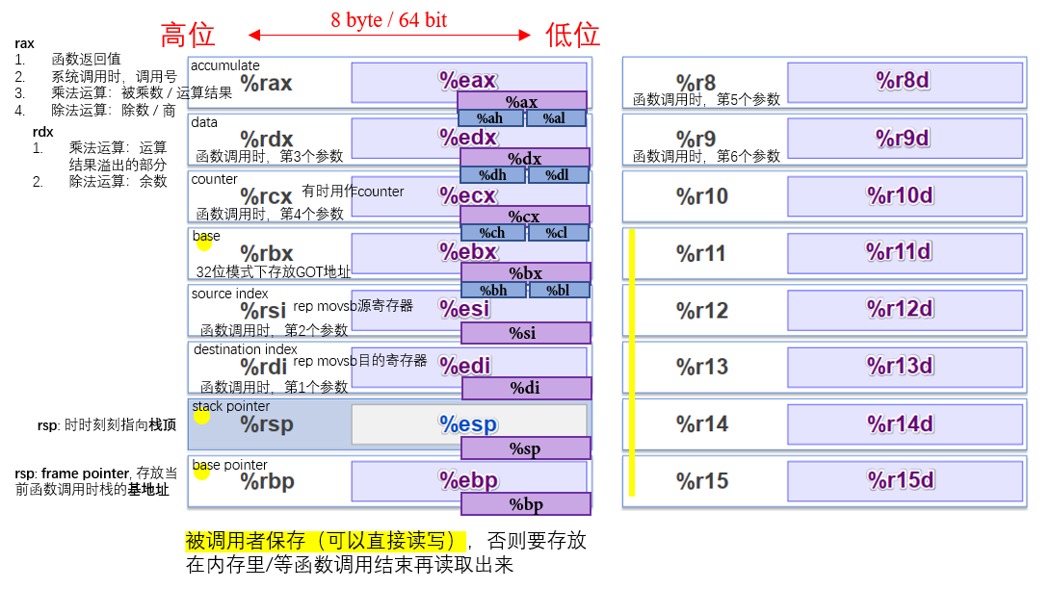
Task: Click the %r10 register label
Action: pyautogui.click(x=701, y=196)
